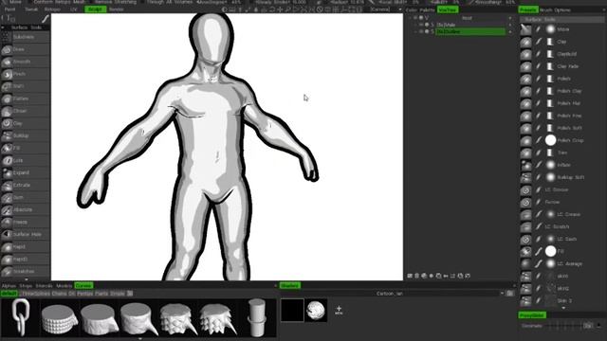This screenshot has height=341, width=607.
Task: Open options arrow of the green highlighted layer
Action: [x=510, y=31]
